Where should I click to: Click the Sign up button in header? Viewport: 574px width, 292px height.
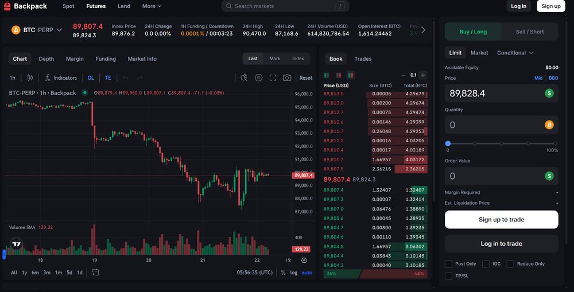click(551, 6)
